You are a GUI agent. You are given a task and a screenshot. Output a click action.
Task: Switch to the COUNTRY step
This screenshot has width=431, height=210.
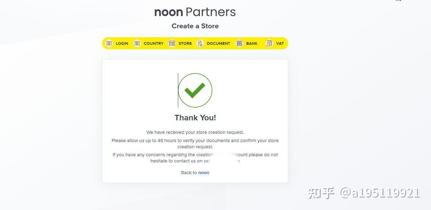coord(153,43)
